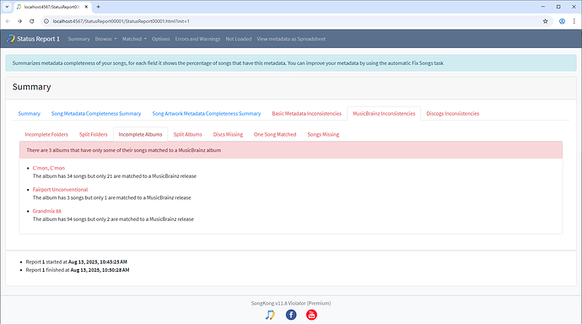This screenshot has height=324, width=582.
Task: Open the browser profile icon
Action: point(562,21)
